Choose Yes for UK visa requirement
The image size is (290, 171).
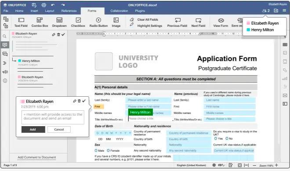pos(216,138)
